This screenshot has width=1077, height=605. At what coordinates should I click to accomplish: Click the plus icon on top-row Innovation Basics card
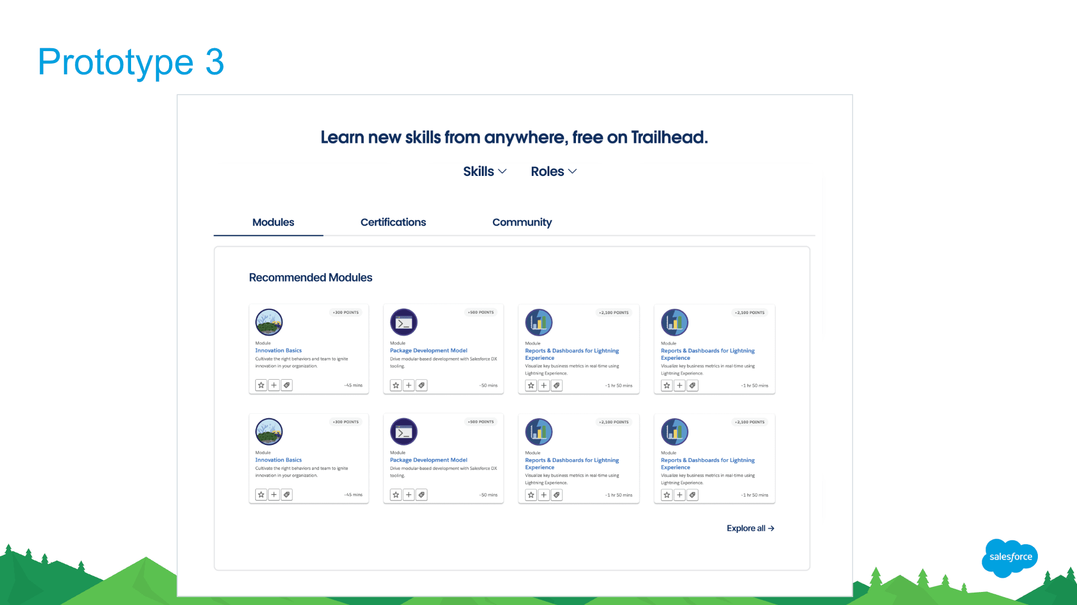(274, 385)
